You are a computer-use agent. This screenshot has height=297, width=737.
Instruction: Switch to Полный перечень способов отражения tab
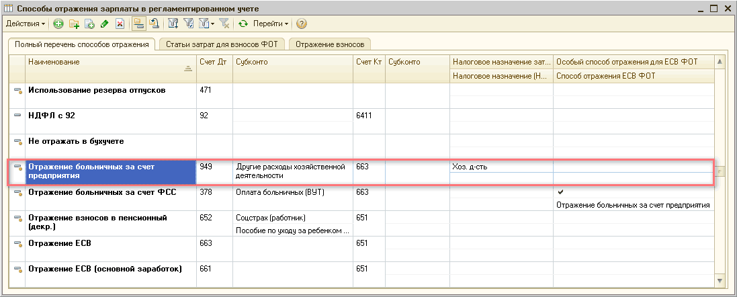click(82, 44)
